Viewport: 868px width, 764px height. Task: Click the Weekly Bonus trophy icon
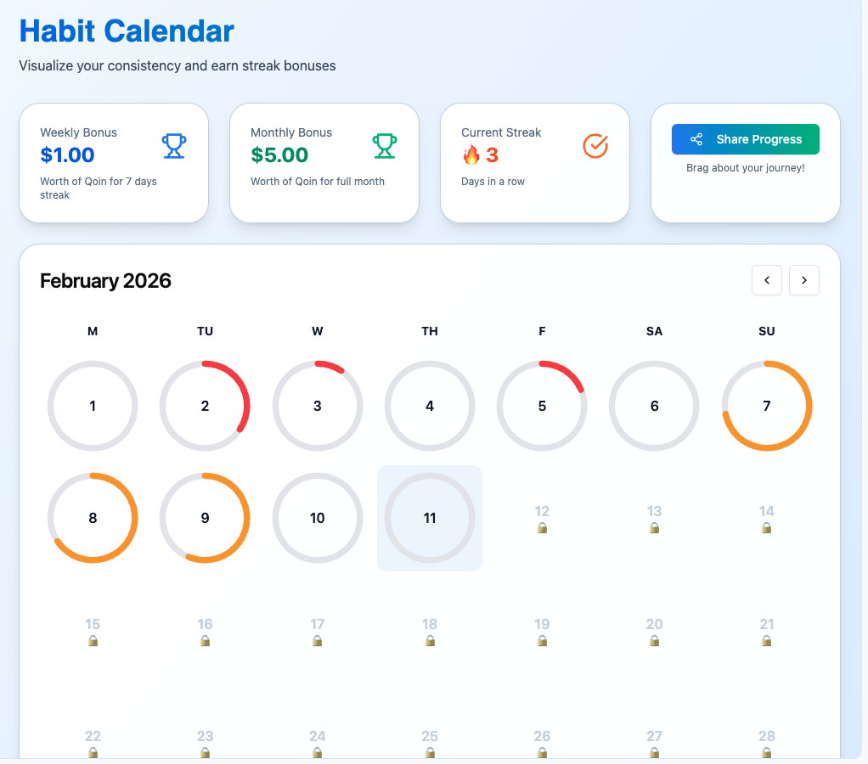174,146
